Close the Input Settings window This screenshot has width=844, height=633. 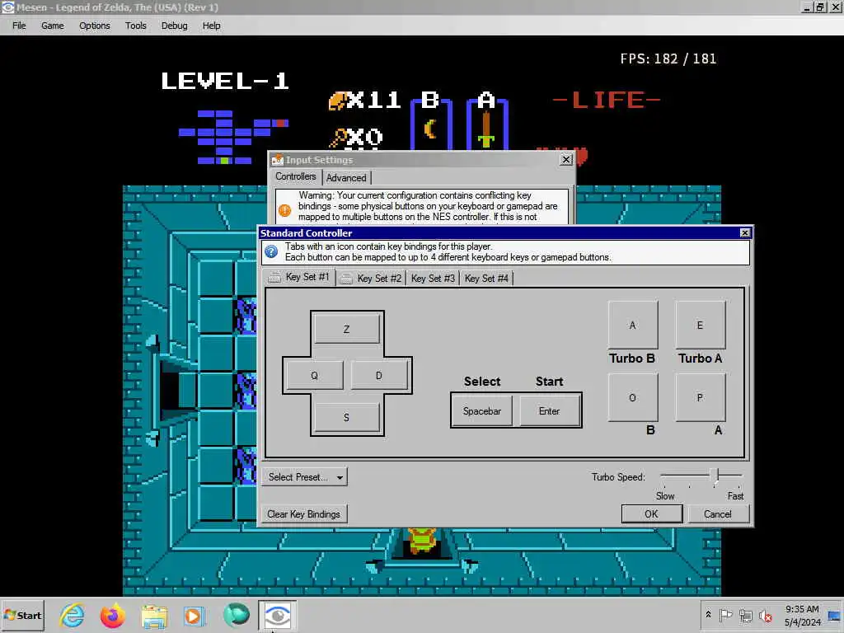566,159
